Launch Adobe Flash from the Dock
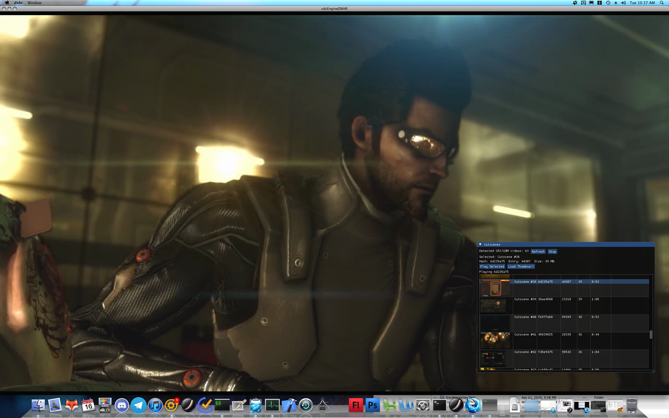 tap(356, 405)
